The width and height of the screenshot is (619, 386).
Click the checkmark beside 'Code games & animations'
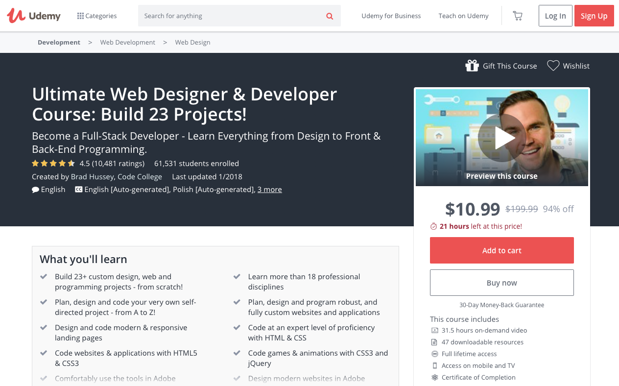click(x=237, y=353)
